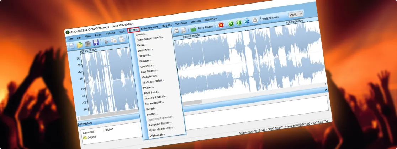Screen dimensions: 397x149
Task: Choose Low Fidelity... effect
Action: (x=149, y=71)
